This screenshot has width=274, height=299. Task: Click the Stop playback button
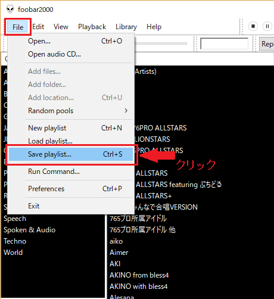pos(253,26)
